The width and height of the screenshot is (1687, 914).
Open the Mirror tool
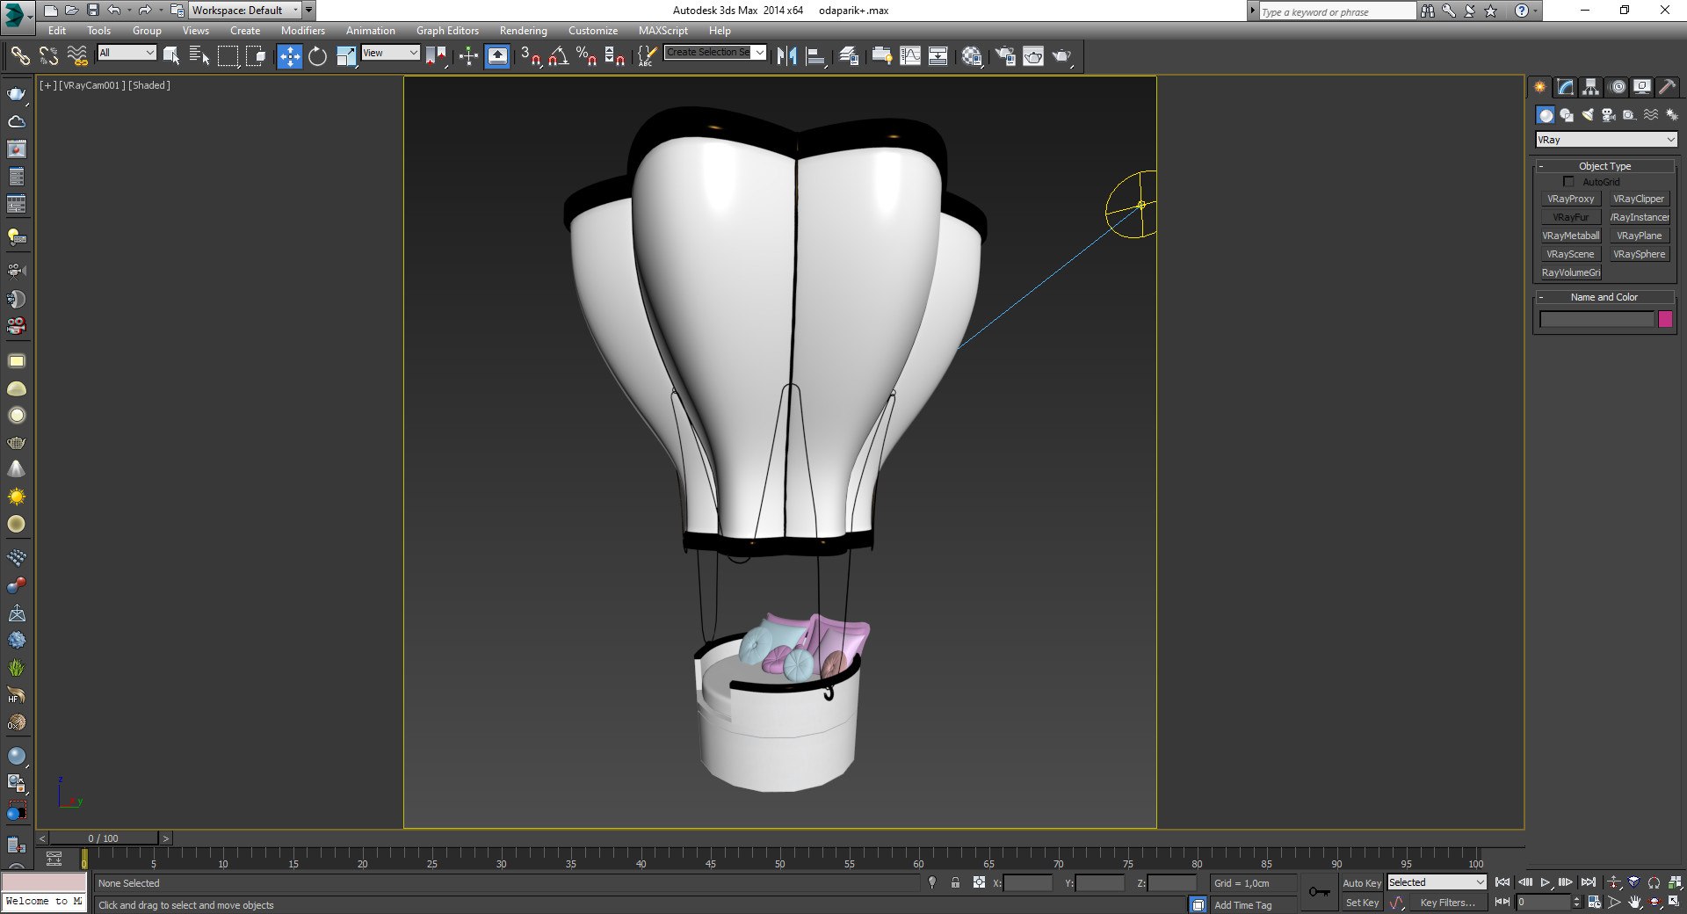786,56
